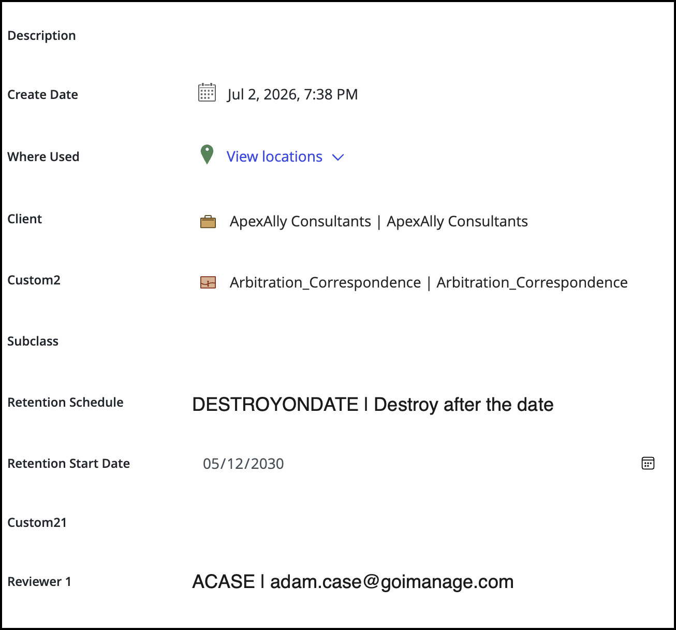This screenshot has width=676, height=630.
Task: Click the Reviewer 1 label
Action: pos(39,582)
